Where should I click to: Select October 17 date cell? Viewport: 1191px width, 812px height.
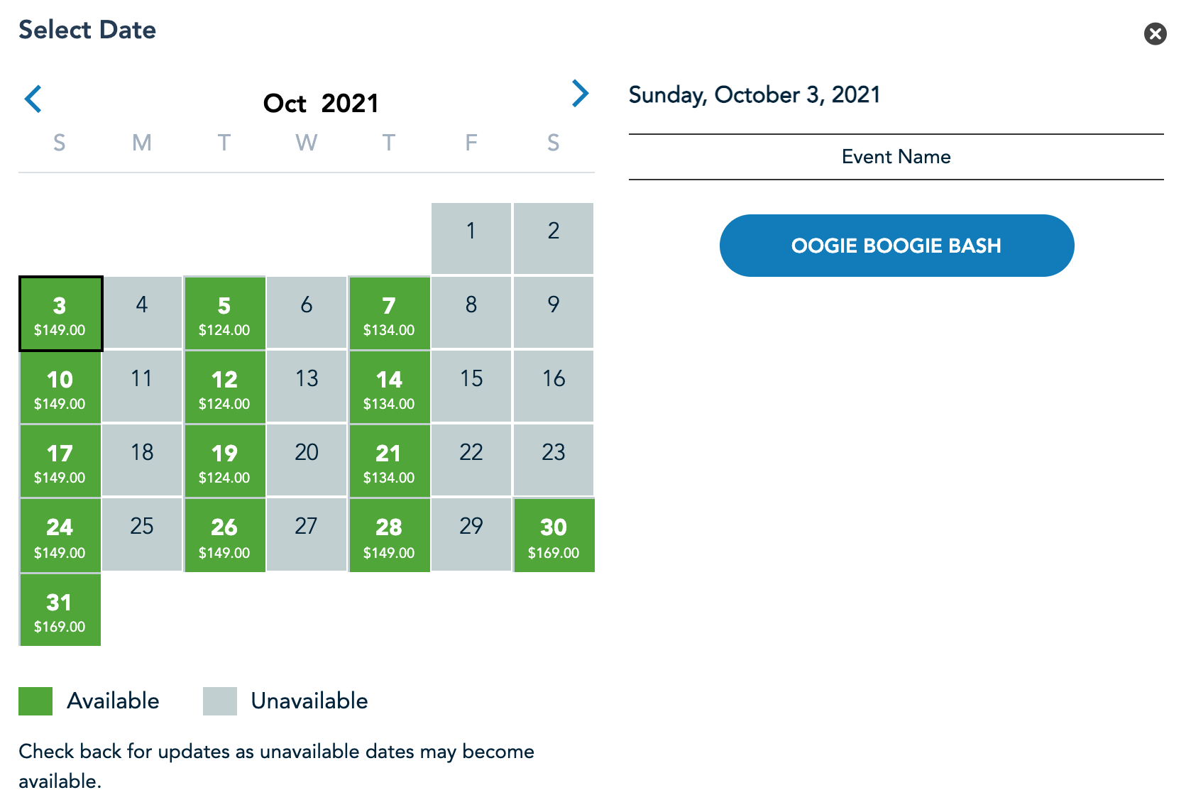60,462
